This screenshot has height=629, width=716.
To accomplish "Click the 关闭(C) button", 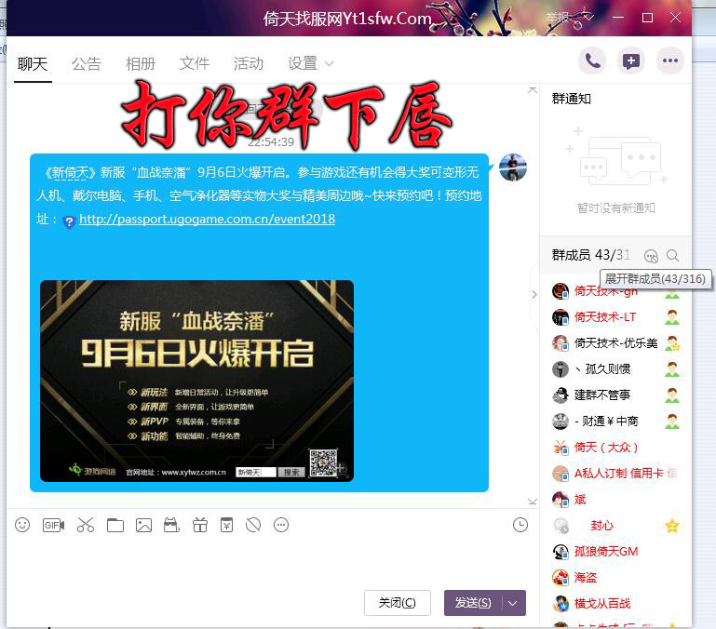I will point(398,603).
